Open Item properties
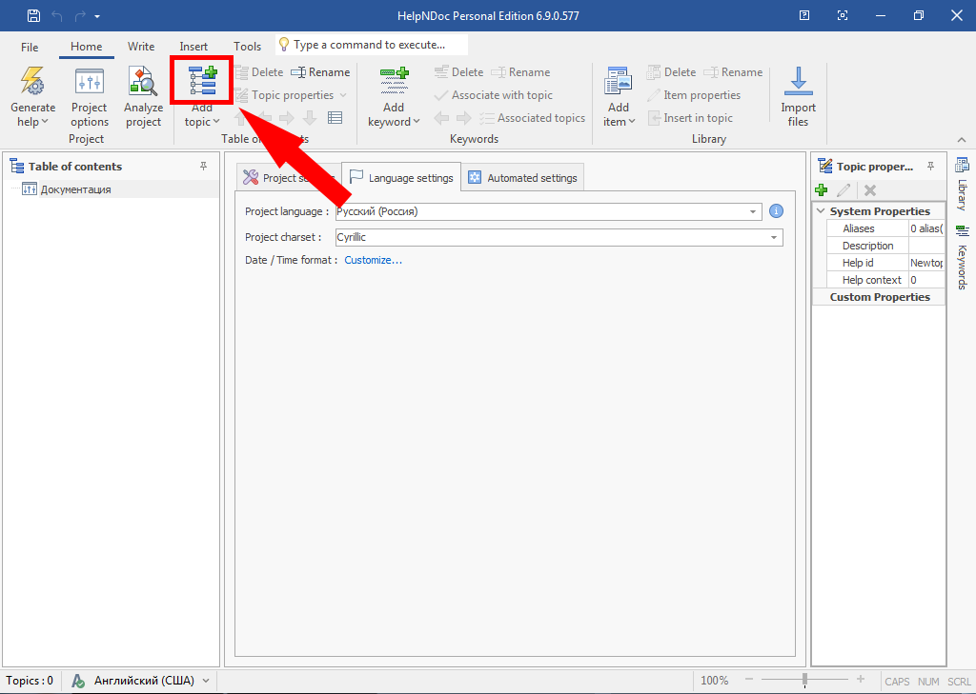Viewport: 976px width, 694px height. click(x=694, y=95)
